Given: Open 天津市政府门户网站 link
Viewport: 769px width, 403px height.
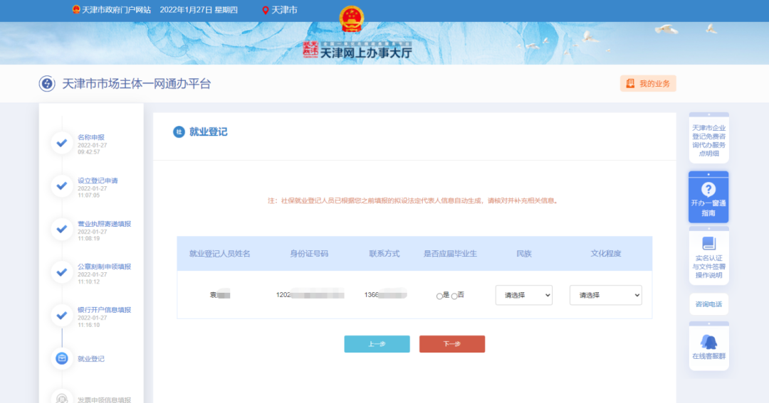Looking at the screenshot, I should [x=116, y=10].
